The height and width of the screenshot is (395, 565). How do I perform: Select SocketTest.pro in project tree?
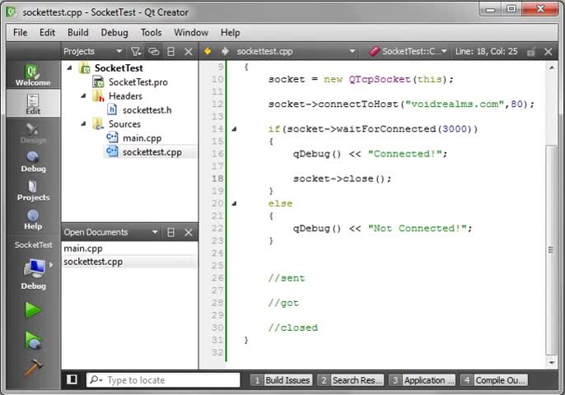pos(138,82)
